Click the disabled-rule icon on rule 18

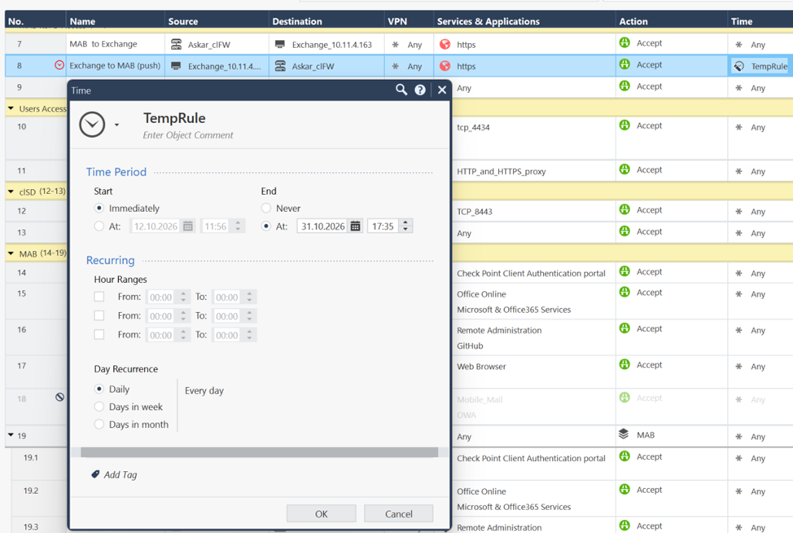coord(59,398)
